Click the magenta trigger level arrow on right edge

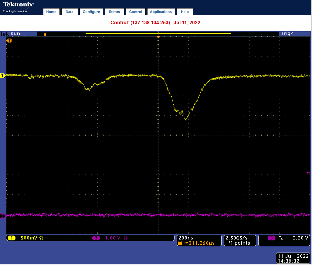pos(308,172)
